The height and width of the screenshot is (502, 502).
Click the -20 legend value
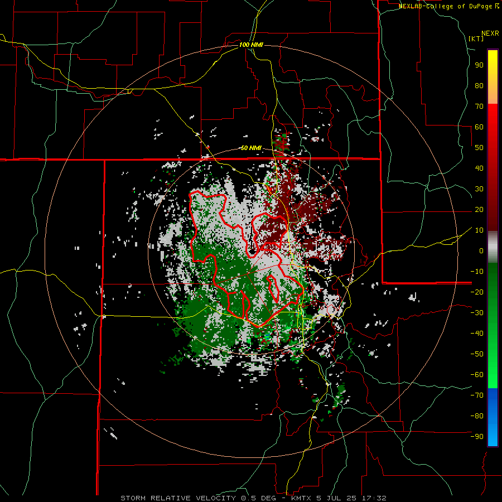click(477, 292)
